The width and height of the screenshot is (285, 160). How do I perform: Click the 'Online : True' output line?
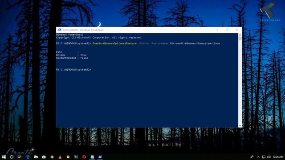[x=71, y=55]
